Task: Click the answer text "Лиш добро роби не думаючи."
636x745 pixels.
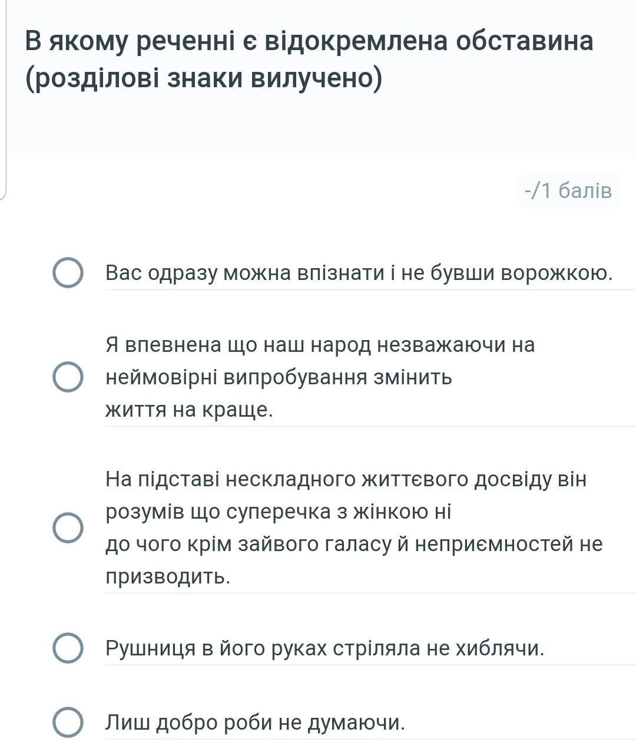Action: [x=256, y=722]
